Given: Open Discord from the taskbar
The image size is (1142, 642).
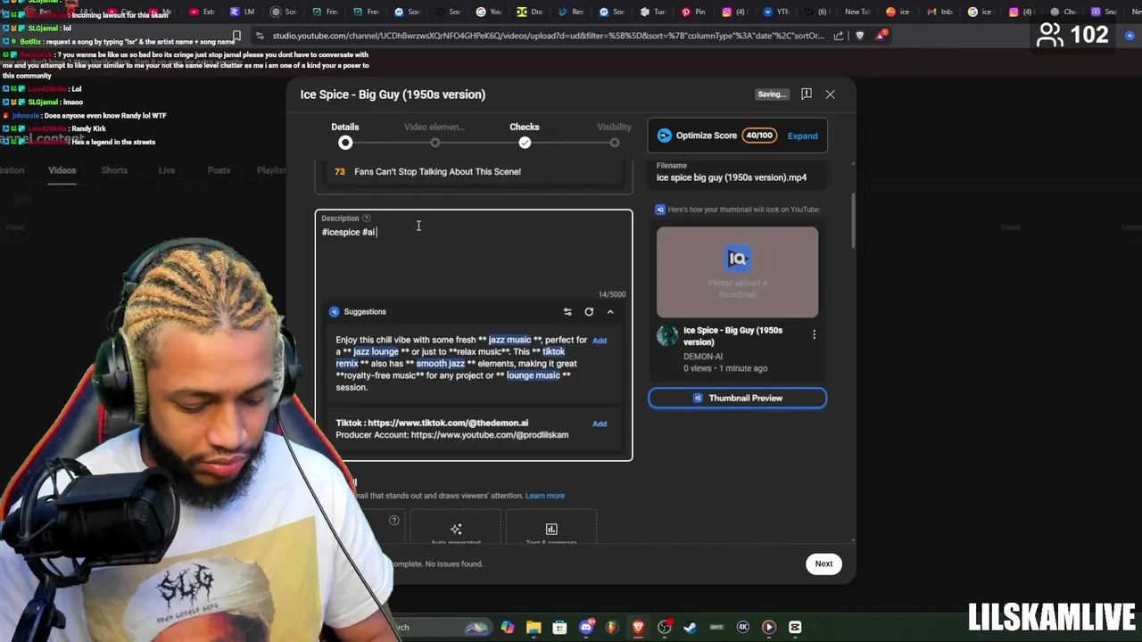Looking at the screenshot, I should click(586, 627).
